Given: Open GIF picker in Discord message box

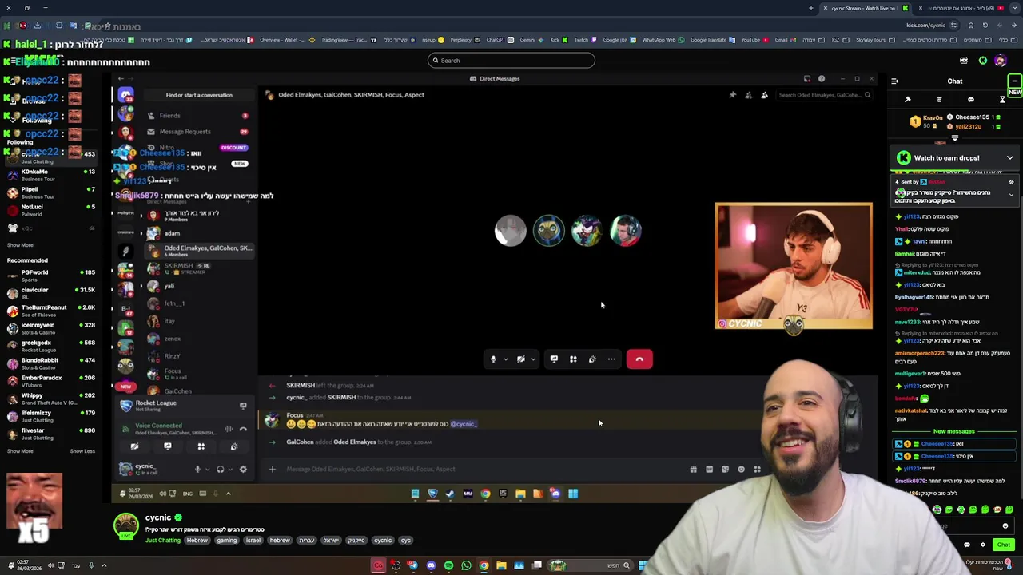Looking at the screenshot, I should pyautogui.click(x=709, y=470).
